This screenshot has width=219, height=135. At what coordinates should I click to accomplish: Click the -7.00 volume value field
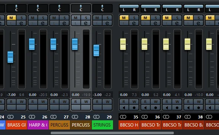point(11,95)
